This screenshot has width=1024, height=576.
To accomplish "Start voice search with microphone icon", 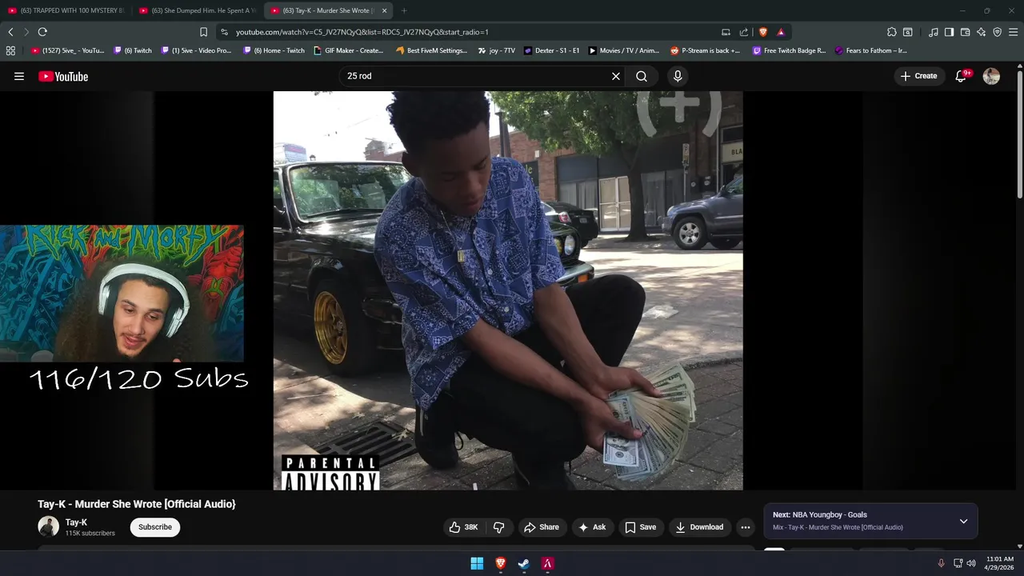I will [678, 76].
